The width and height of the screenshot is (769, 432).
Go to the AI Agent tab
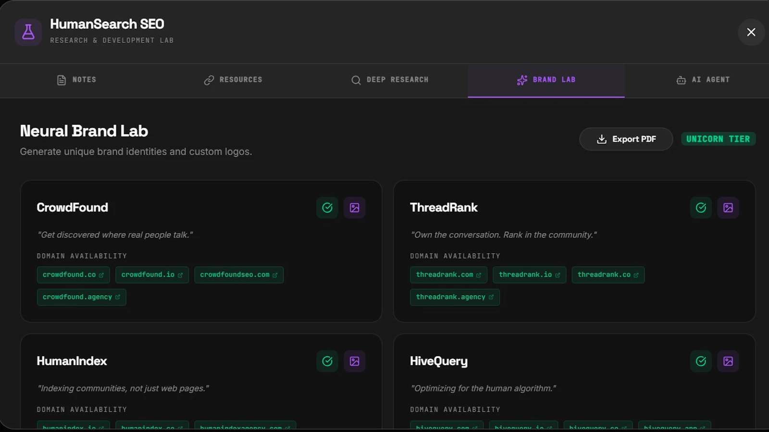click(x=703, y=80)
